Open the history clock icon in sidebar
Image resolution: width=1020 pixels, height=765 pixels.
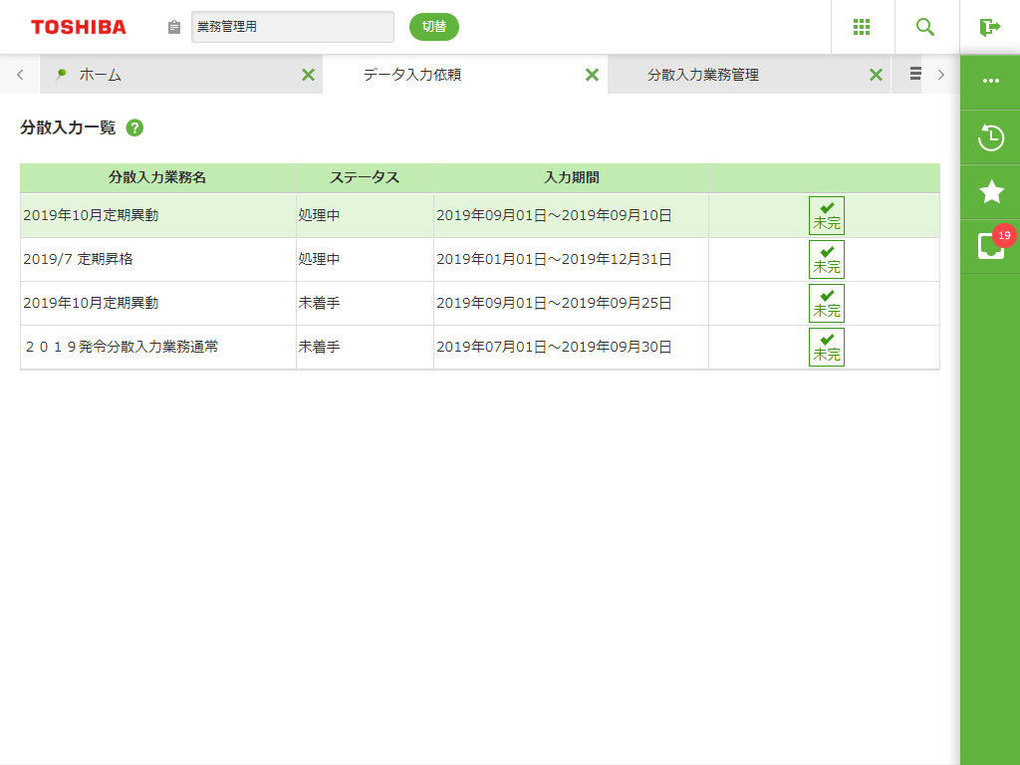991,137
